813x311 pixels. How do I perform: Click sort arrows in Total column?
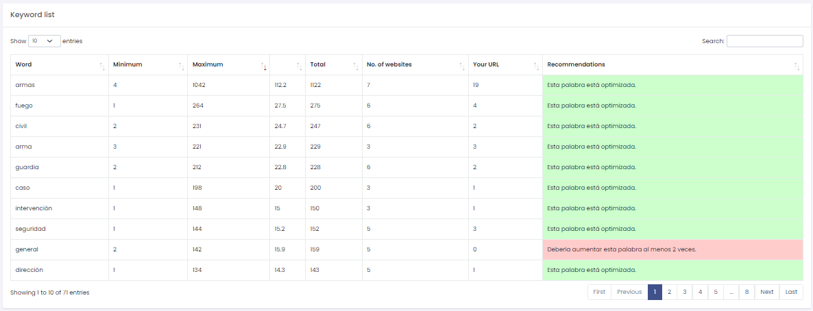pyautogui.click(x=355, y=66)
